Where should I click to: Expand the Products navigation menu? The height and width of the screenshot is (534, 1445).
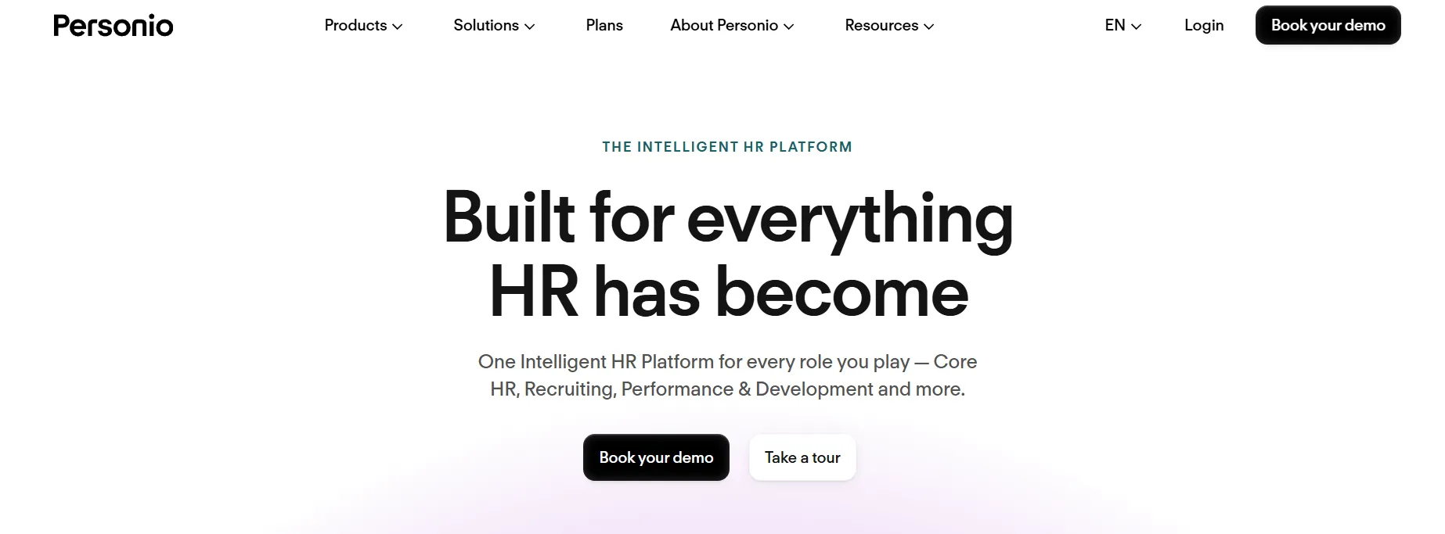coord(356,26)
